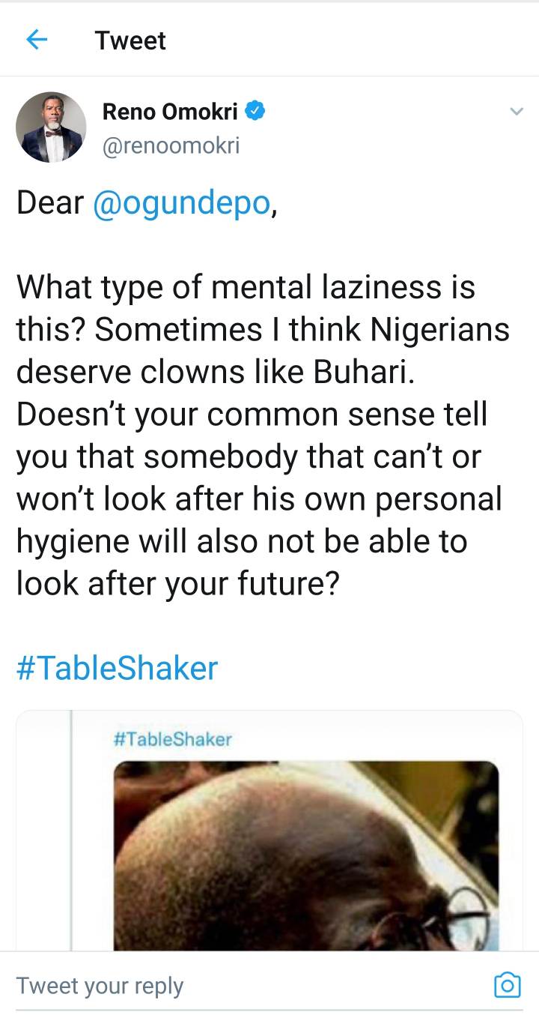Click the 'Tweet' header title

(130, 40)
